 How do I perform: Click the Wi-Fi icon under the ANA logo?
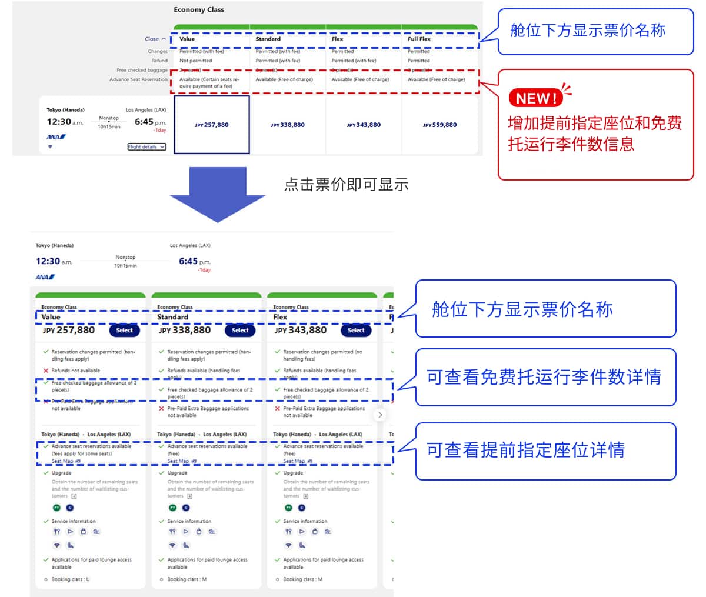pos(50,146)
